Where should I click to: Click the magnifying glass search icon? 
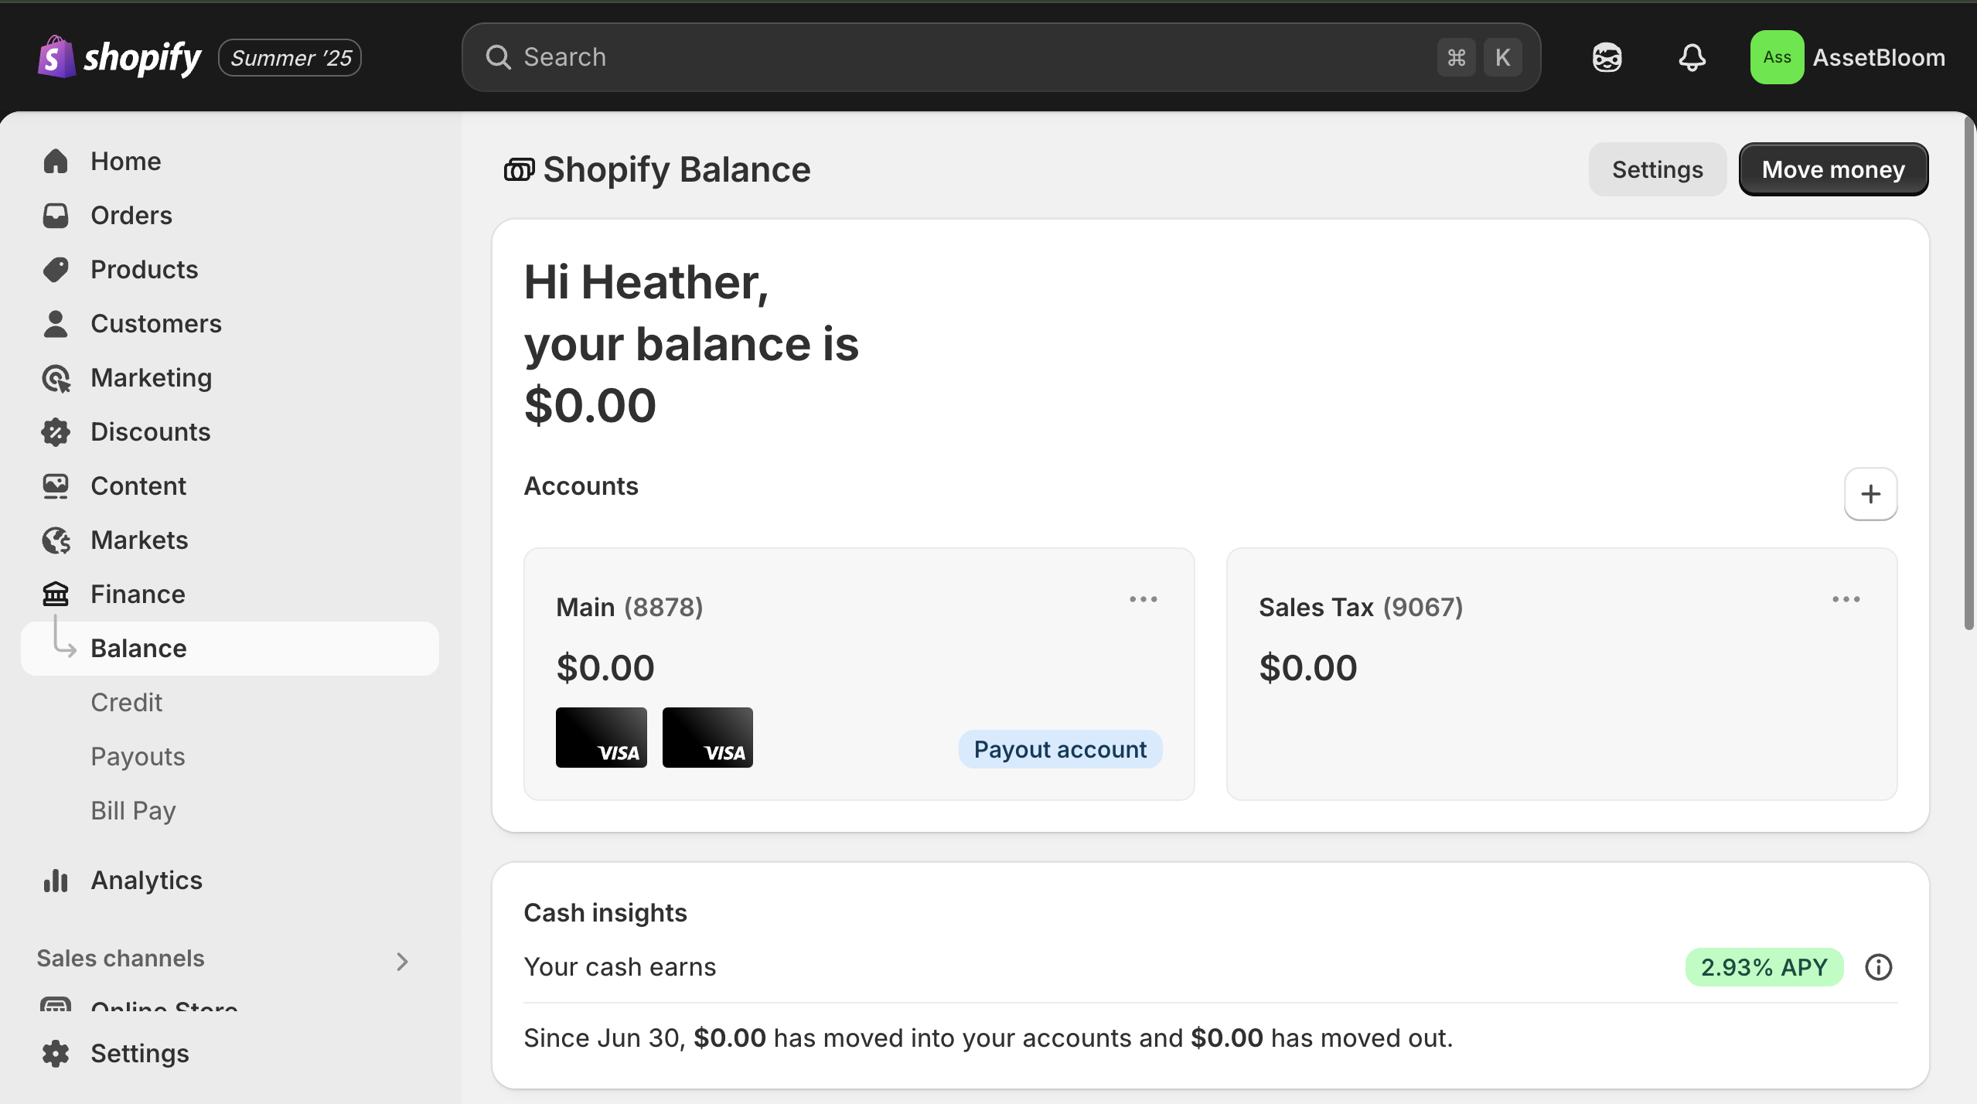[498, 57]
